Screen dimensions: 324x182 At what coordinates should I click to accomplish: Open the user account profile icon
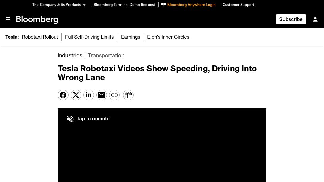point(315,19)
